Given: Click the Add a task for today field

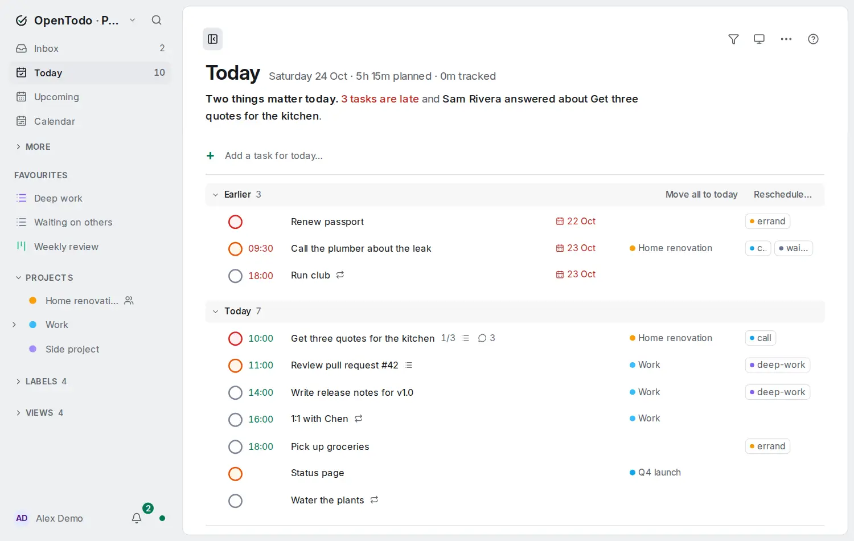Looking at the screenshot, I should [273, 155].
